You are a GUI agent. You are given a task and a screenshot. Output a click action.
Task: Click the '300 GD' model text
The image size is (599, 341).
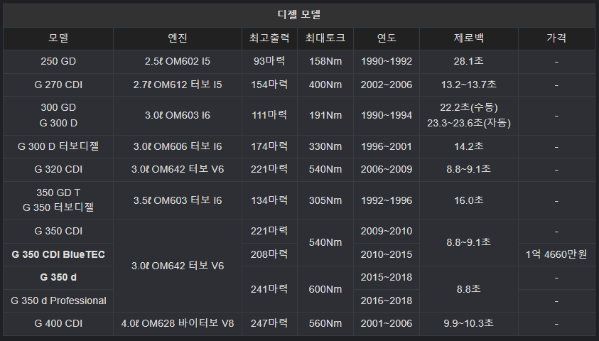tap(58, 108)
